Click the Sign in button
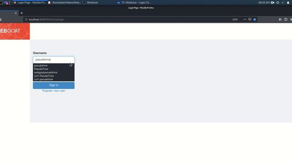 click(54, 85)
